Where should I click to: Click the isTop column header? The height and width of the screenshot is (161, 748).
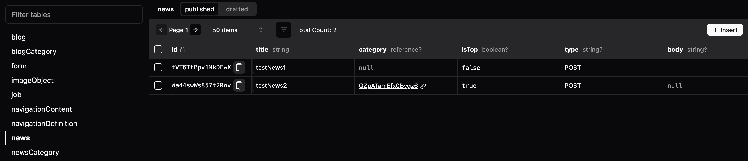469,50
